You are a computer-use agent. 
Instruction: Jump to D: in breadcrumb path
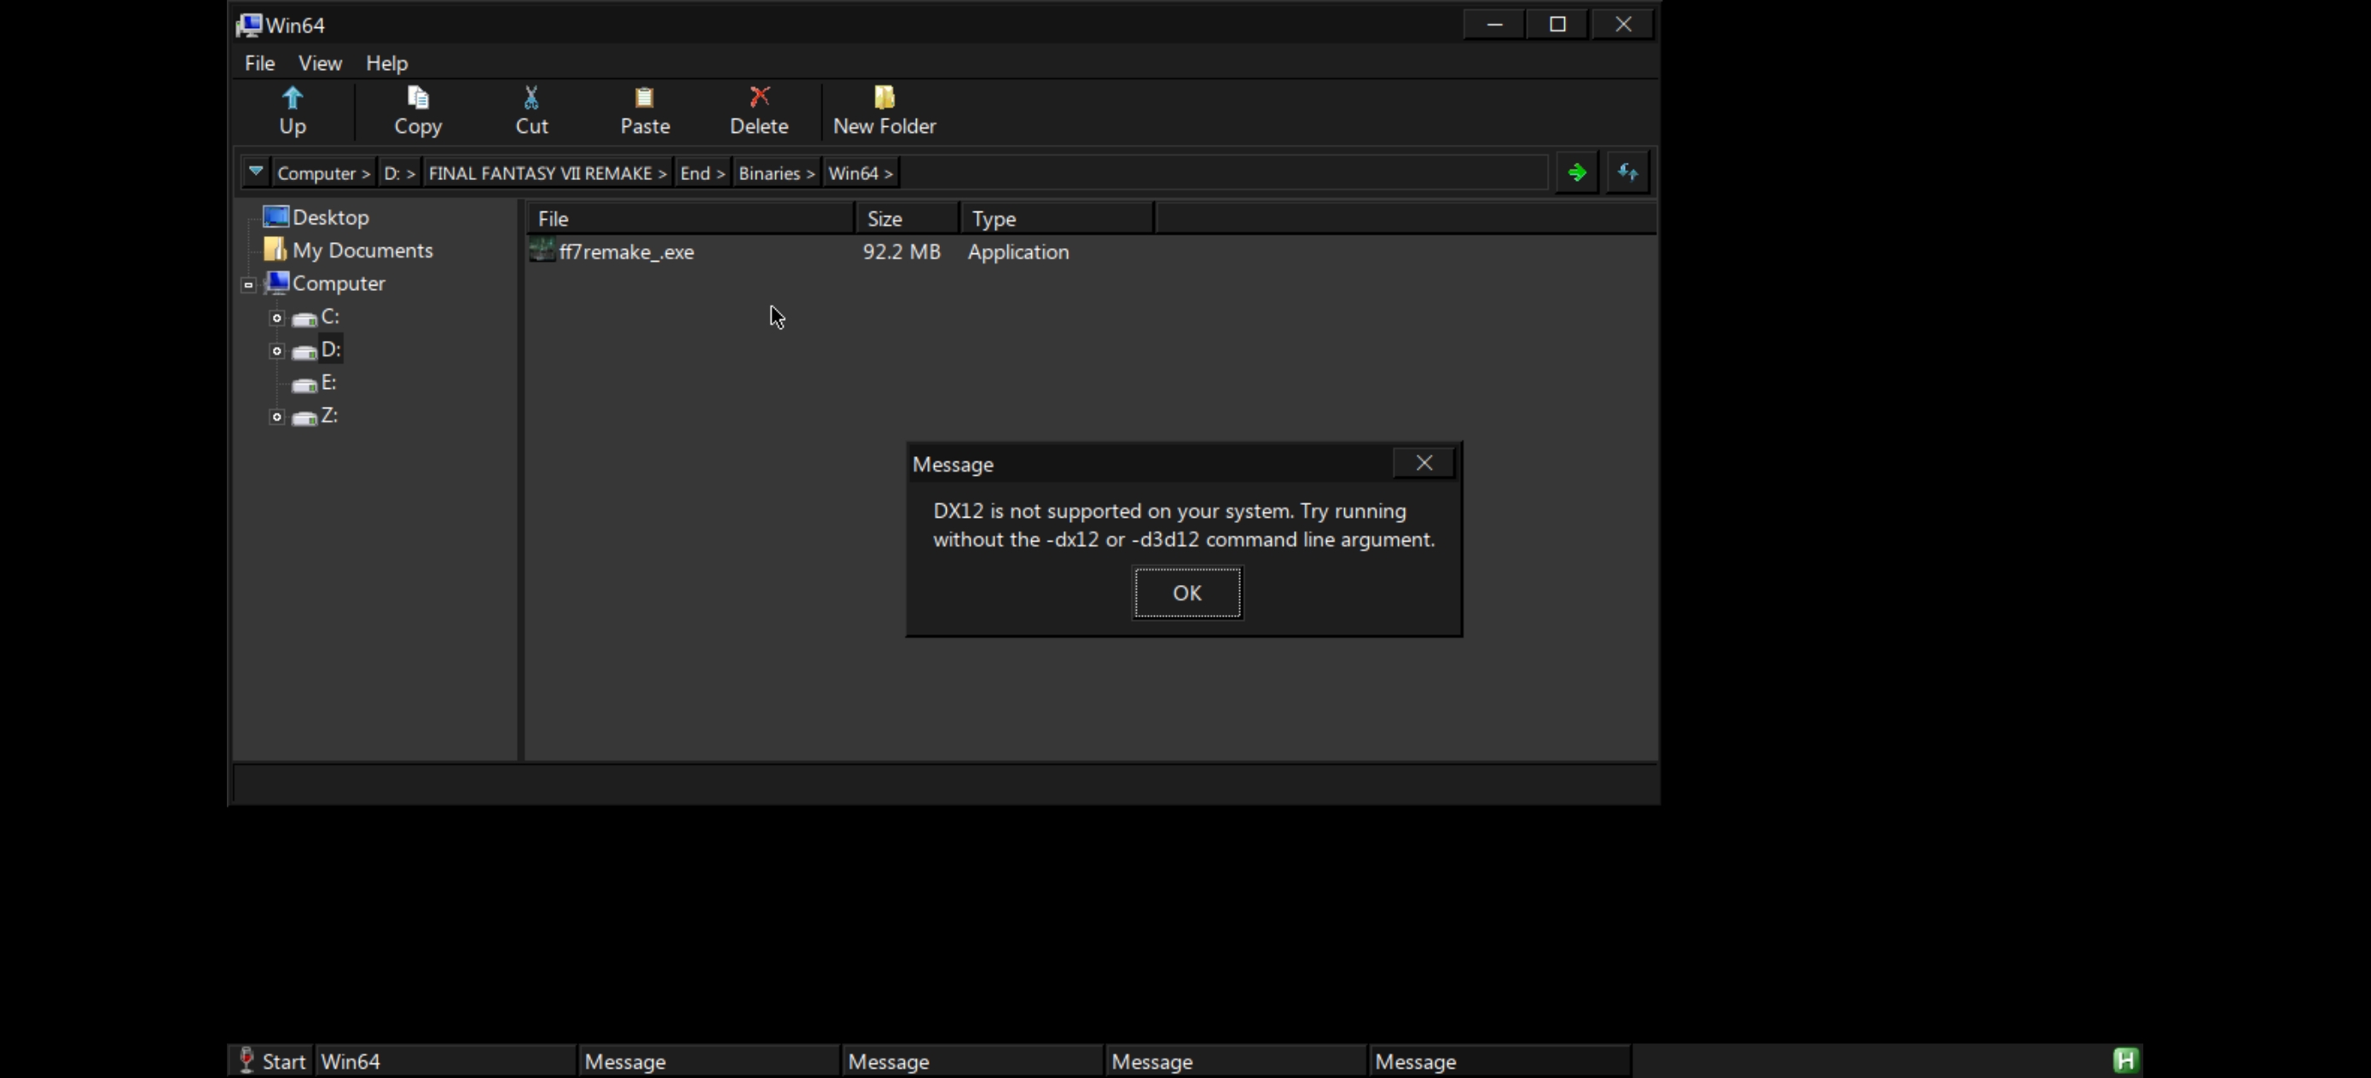(399, 173)
